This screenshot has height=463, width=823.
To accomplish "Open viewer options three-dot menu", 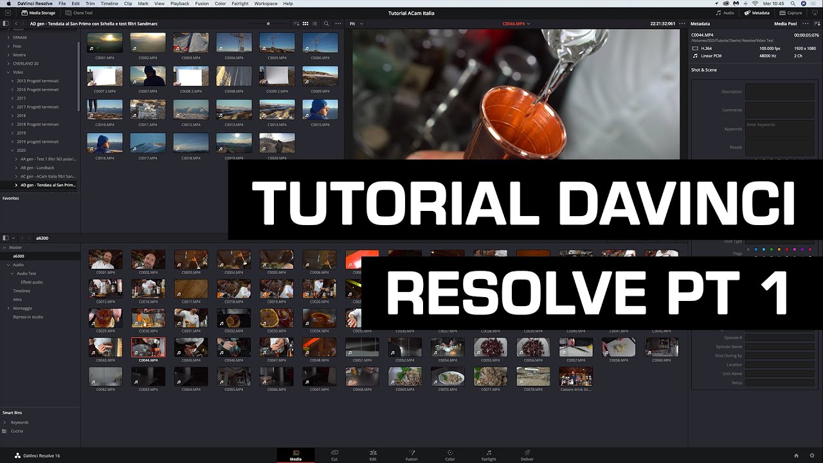I will (x=682, y=24).
